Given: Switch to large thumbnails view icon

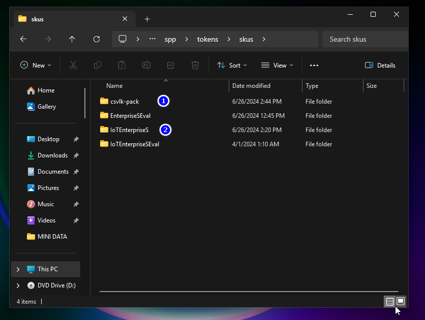Looking at the screenshot, I should click(x=401, y=301).
